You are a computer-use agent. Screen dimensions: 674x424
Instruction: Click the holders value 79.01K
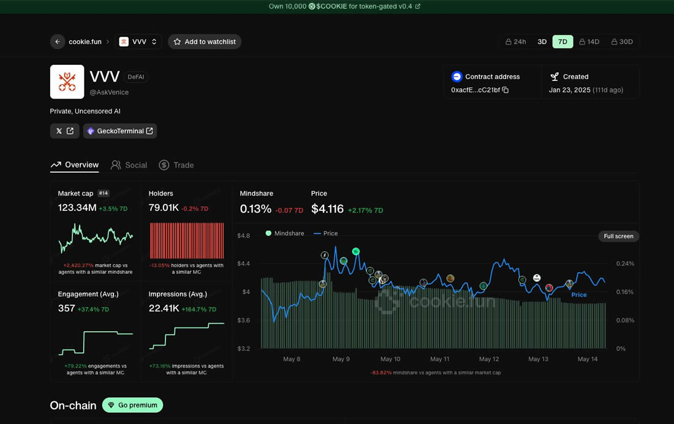pos(164,208)
